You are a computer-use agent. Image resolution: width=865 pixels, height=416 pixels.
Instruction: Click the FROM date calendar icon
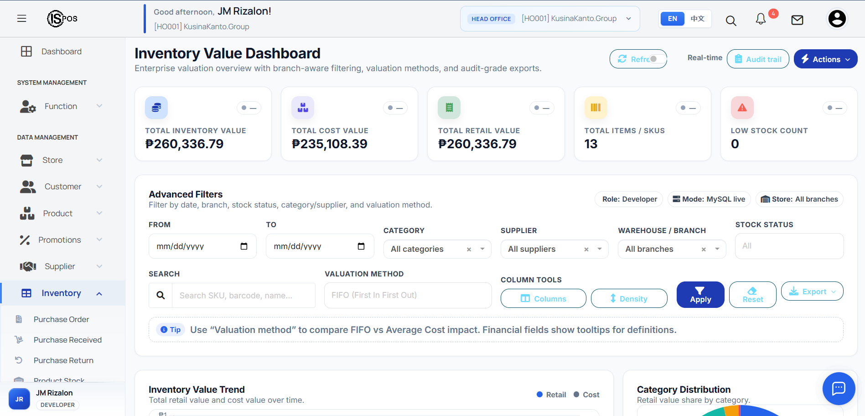tap(244, 246)
